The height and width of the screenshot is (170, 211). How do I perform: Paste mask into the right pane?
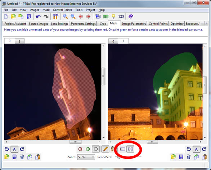coord(205,157)
